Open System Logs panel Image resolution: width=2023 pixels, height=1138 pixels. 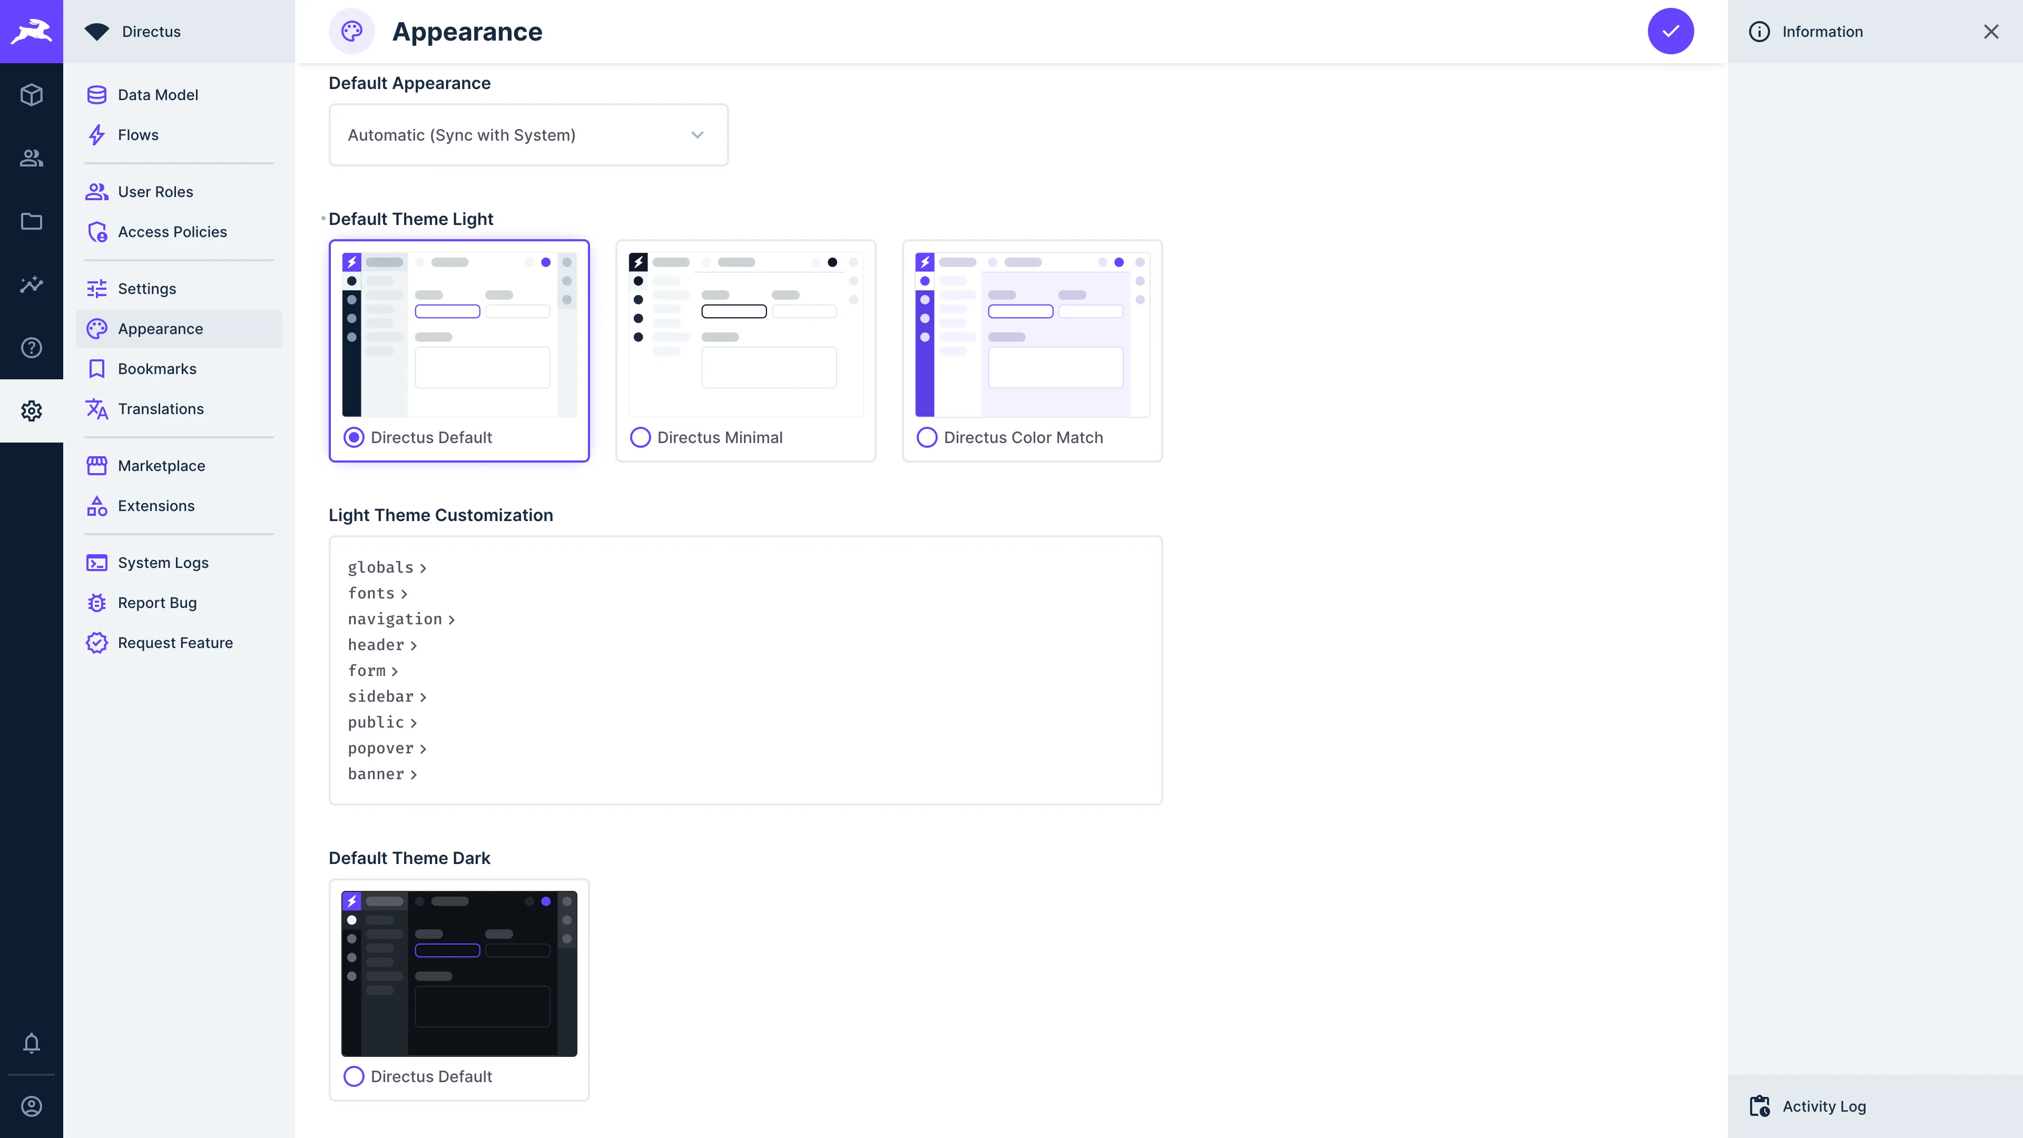pos(163,561)
